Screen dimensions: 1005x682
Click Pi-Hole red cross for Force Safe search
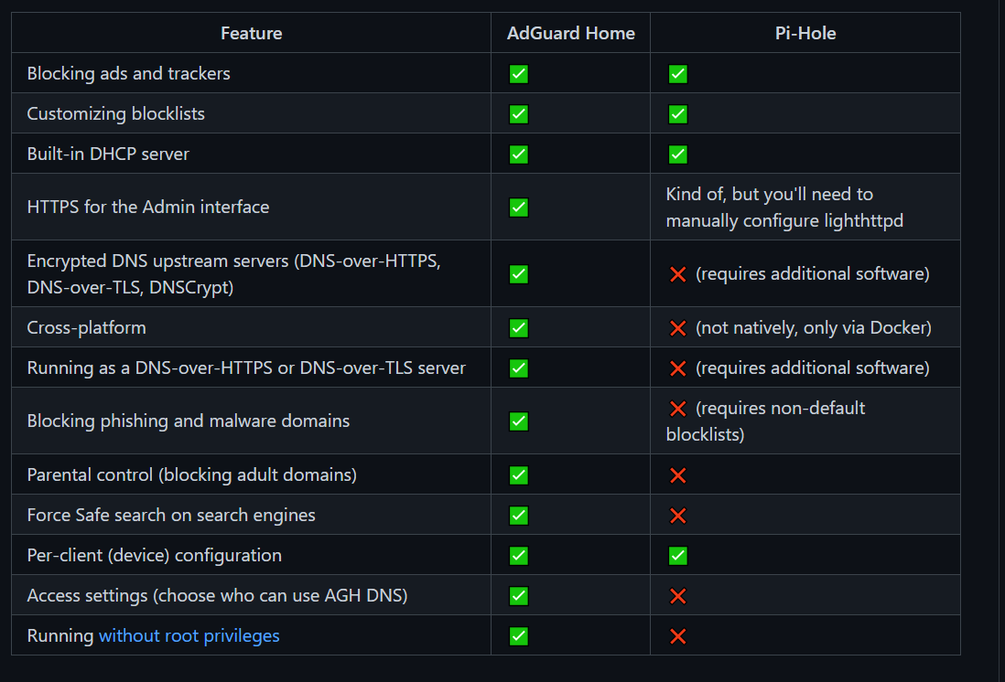pos(677,516)
